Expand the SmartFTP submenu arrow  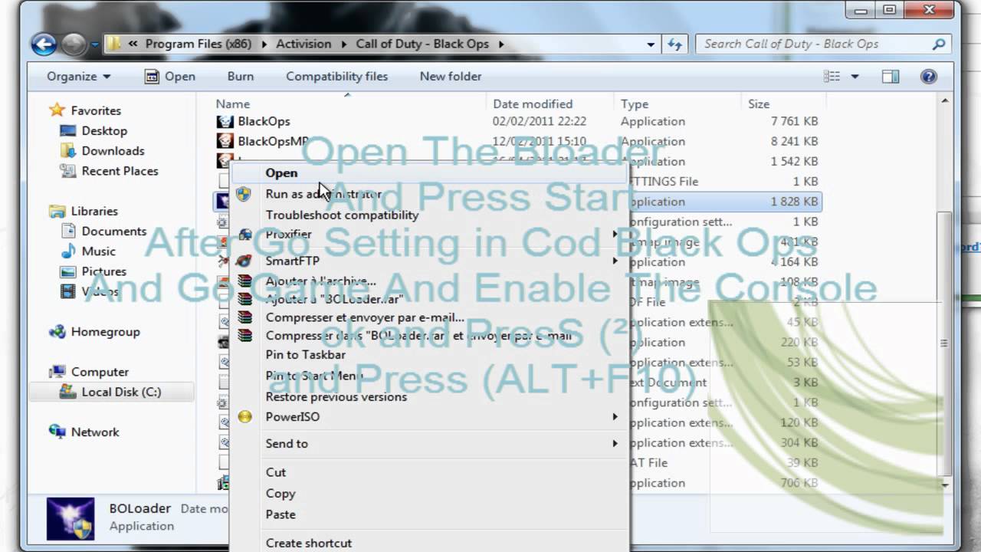[x=615, y=261]
